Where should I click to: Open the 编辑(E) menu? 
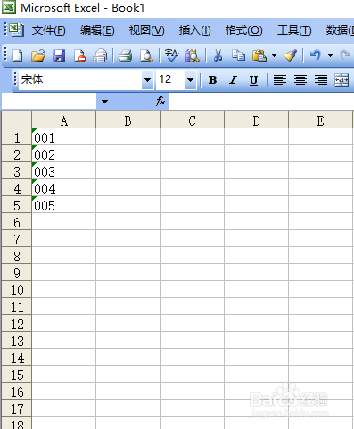coord(97,30)
